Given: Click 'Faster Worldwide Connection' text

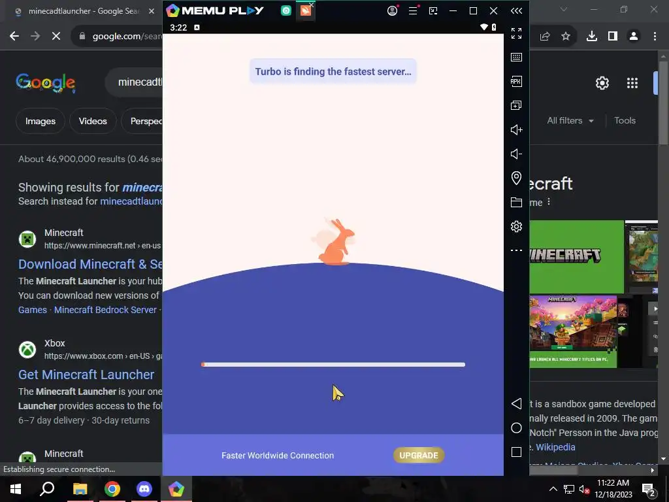Looking at the screenshot, I should pos(278,456).
